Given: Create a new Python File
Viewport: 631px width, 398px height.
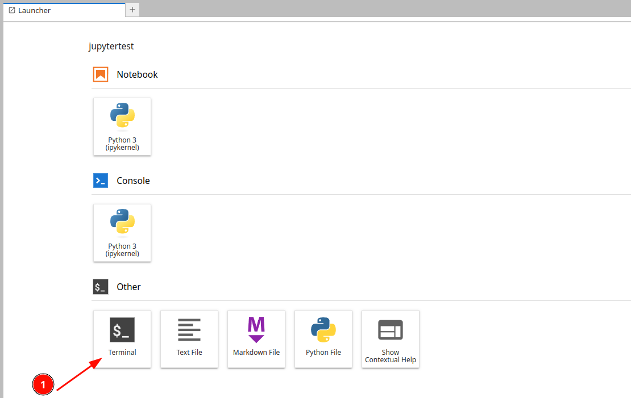Looking at the screenshot, I should 323,338.
